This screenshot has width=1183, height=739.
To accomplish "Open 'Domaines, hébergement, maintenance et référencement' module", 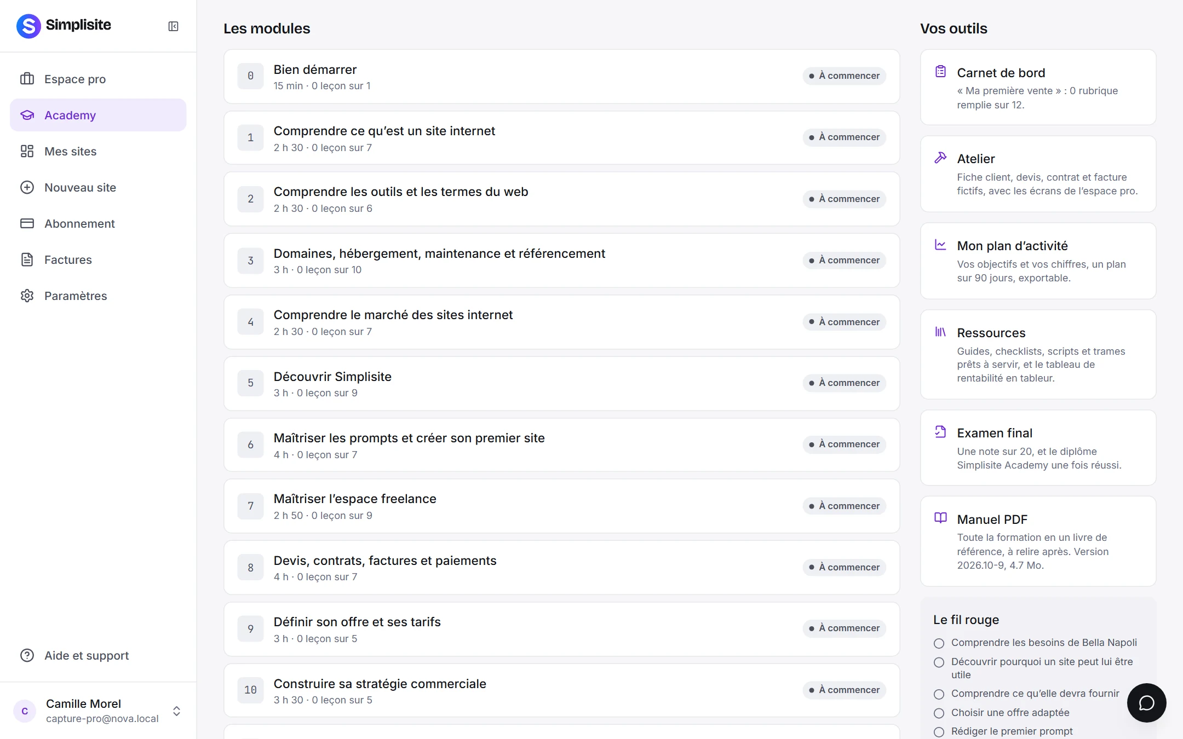I will [x=561, y=261].
